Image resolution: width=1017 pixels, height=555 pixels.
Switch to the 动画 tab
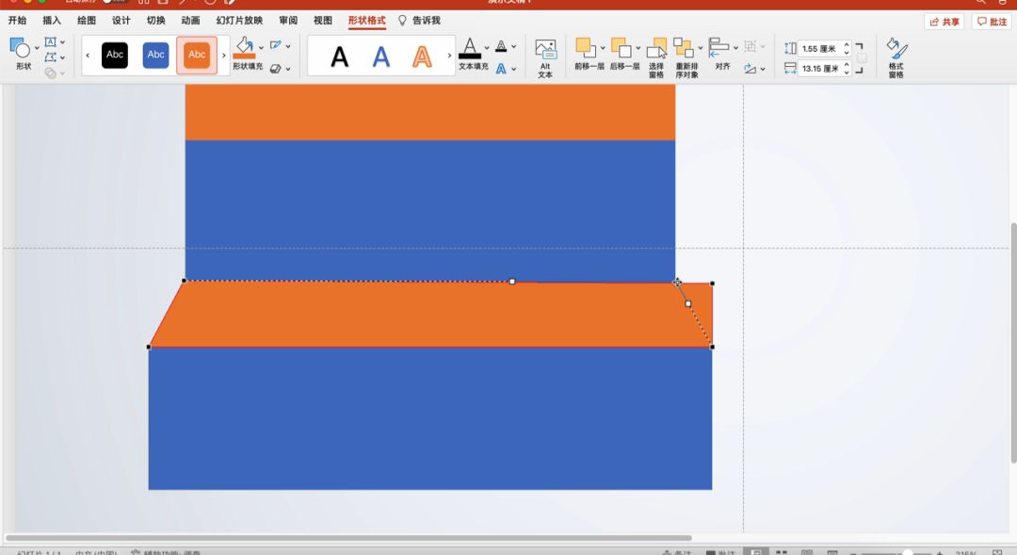click(x=190, y=20)
